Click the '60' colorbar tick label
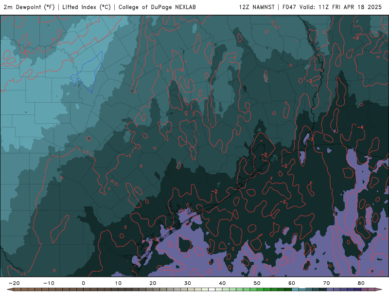This screenshot has width=389, height=292. [292, 283]
